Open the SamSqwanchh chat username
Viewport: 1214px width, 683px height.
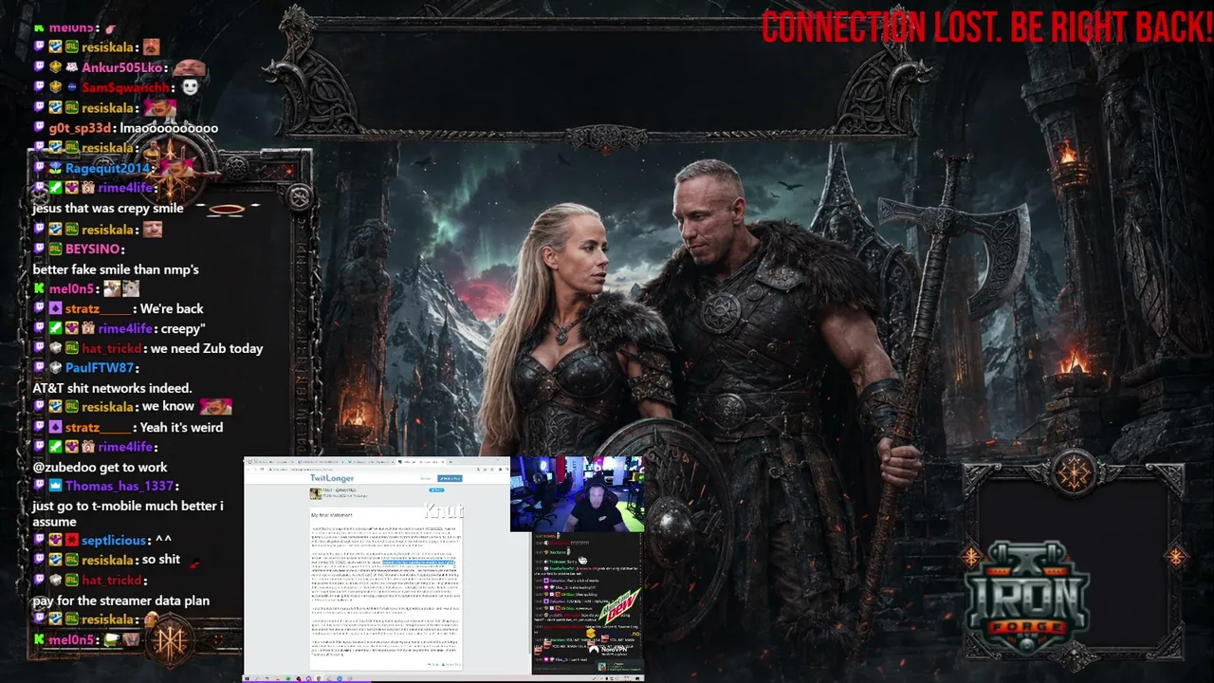pos(125,87)
